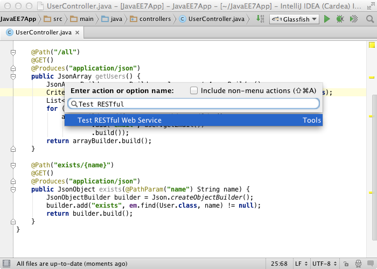Focus the action name search field

click(194, 104)
